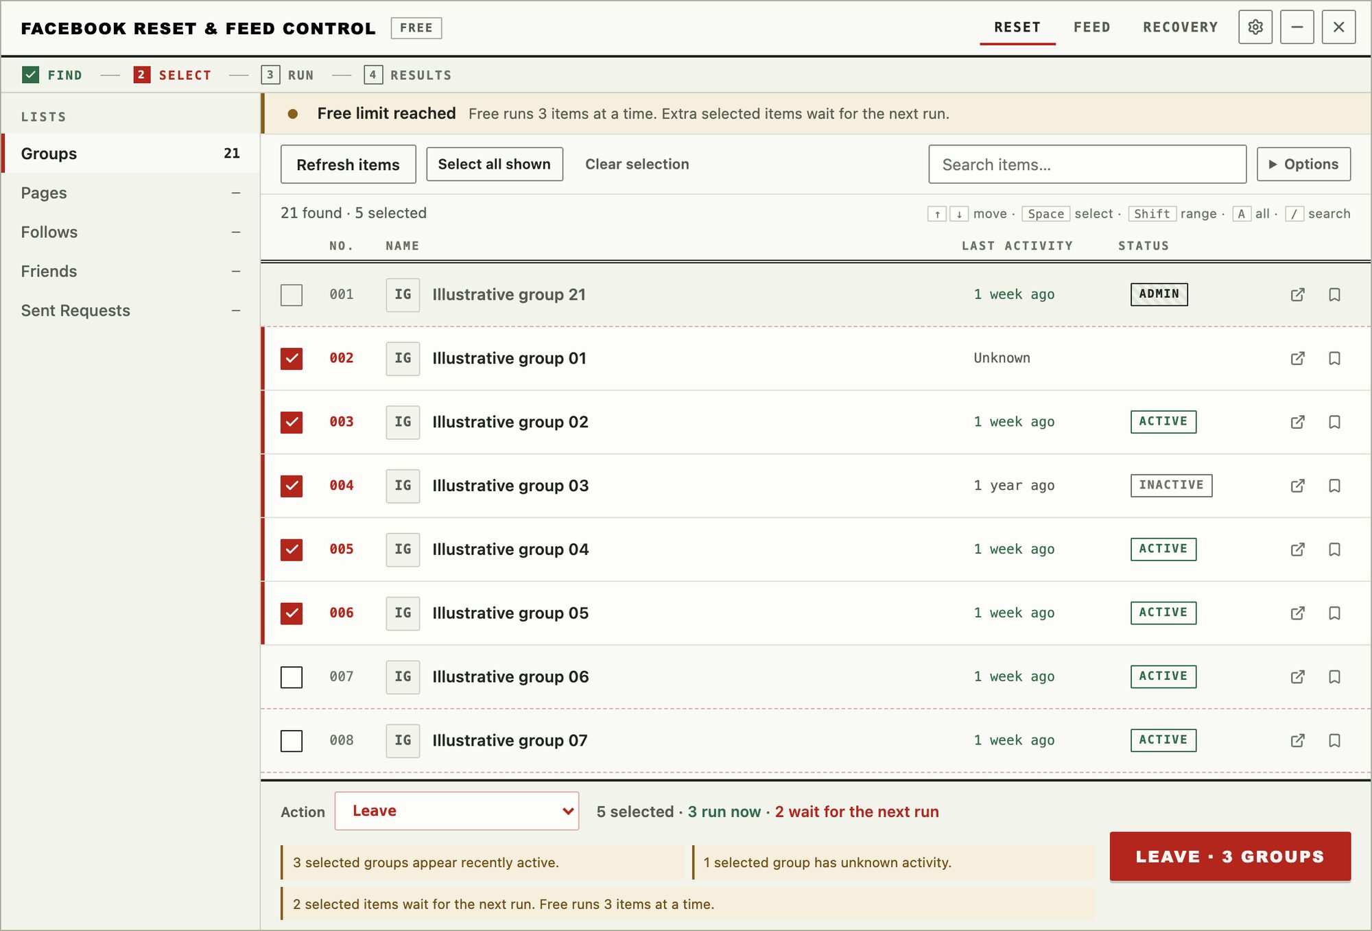1372x931 pixels.
Task: Uncheck Illustrative group 04 checkbox
Action: click(292, 550)
